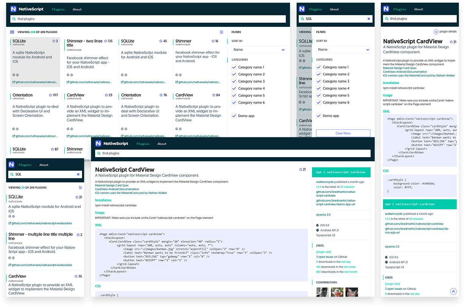Click the search magnifier in the plugin list window
465x307 pixels.
(x=14, y=19)
